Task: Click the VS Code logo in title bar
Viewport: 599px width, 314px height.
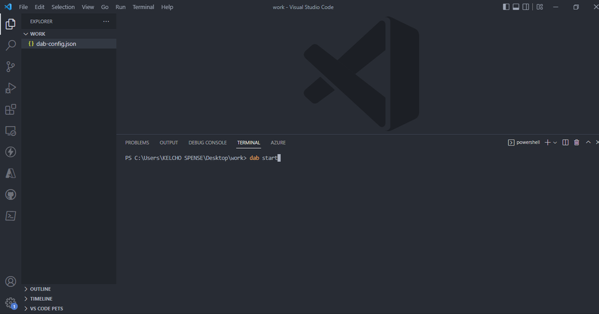Action: click(8, 7)
